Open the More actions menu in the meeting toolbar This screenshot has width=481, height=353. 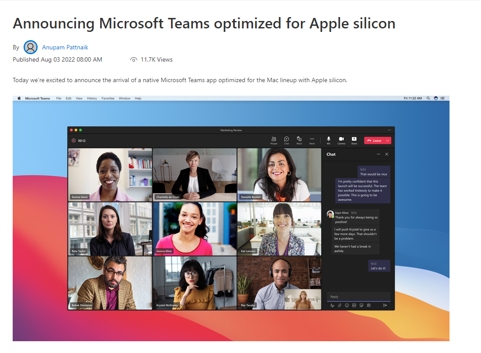312,140
